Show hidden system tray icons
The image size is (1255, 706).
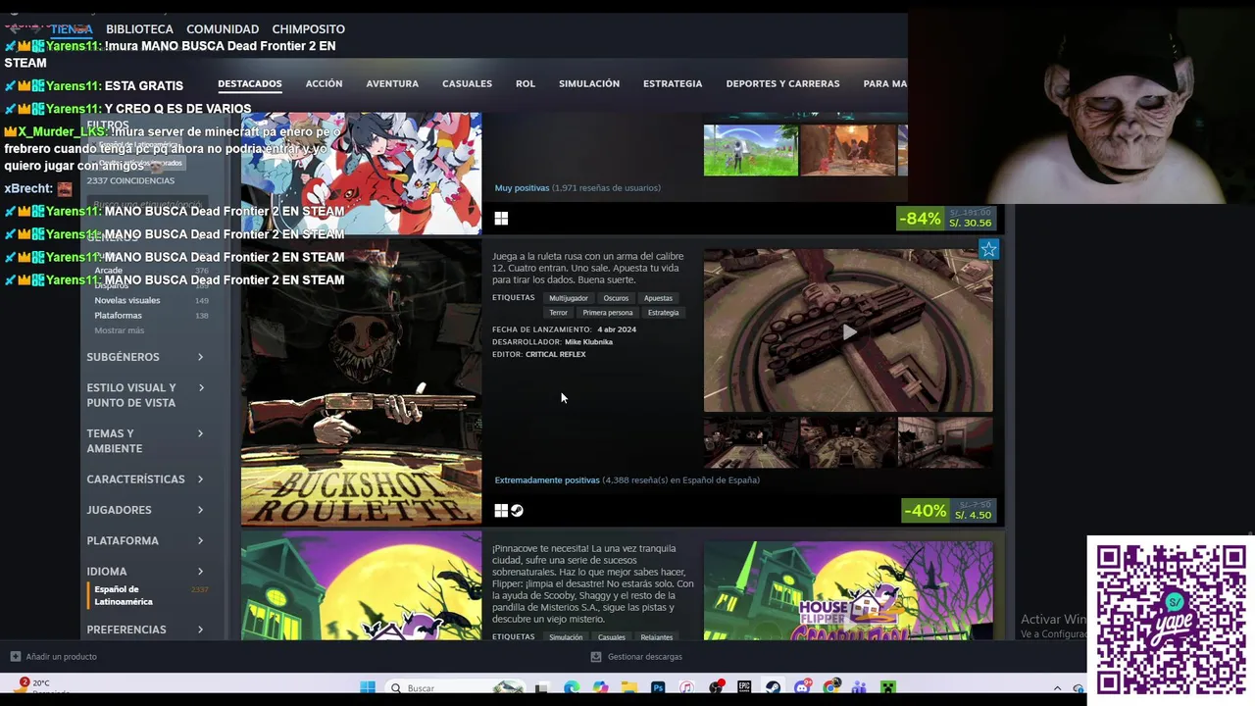1059,687
